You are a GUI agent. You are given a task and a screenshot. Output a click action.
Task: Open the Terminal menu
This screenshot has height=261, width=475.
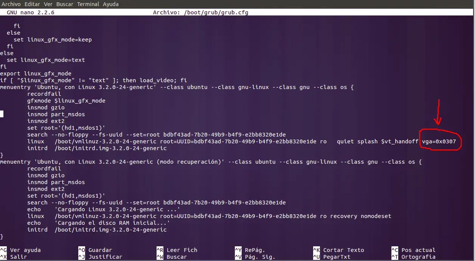(88, 4)
